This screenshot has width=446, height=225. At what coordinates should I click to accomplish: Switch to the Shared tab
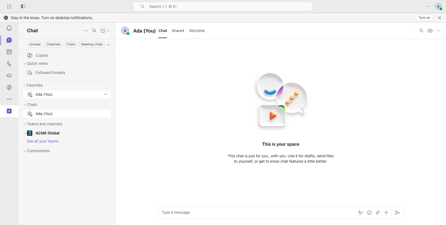click(178, 31)
